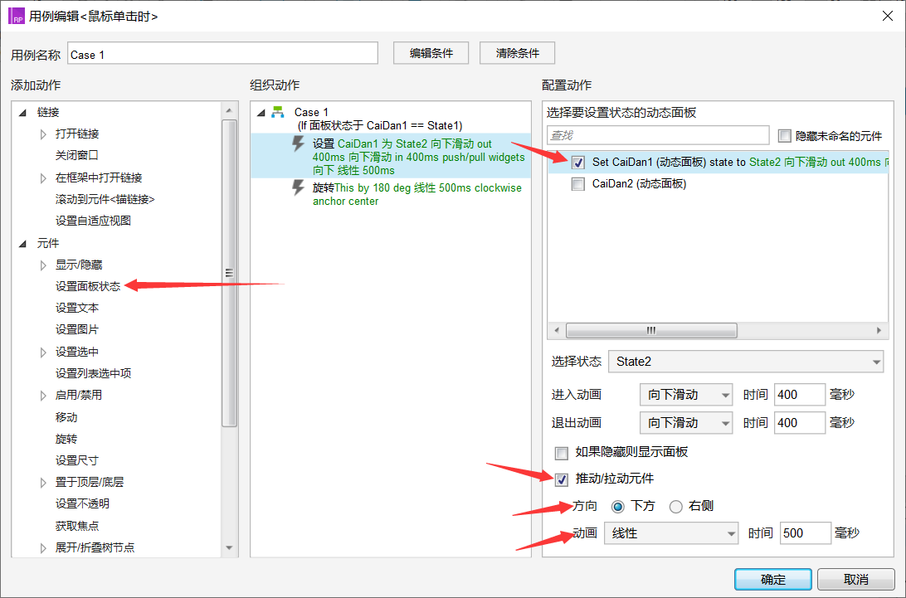
Task: Toggle 推动/拉动元件 checkbox
Action: pyautogui.click(x=561, y=479)
